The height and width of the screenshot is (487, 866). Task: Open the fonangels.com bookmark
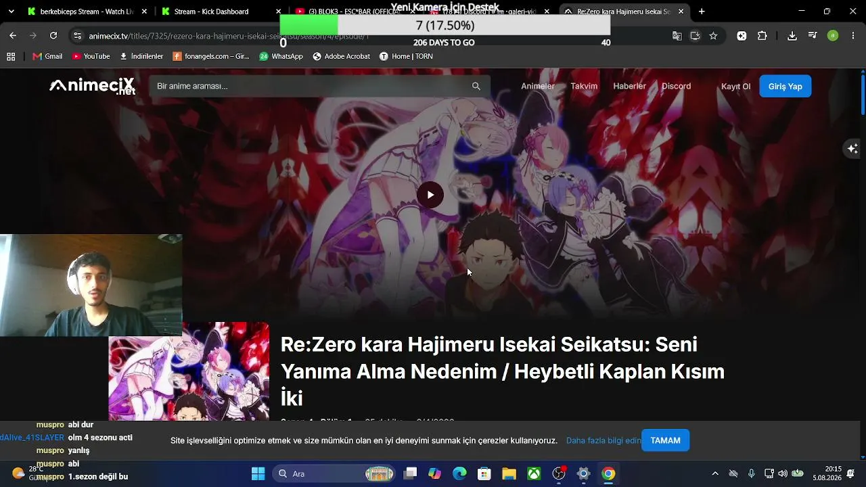tap(211, 57)
